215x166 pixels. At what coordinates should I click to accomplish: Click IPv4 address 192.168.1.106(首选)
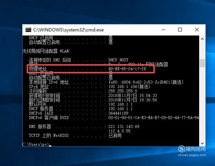tap(129, 87)
